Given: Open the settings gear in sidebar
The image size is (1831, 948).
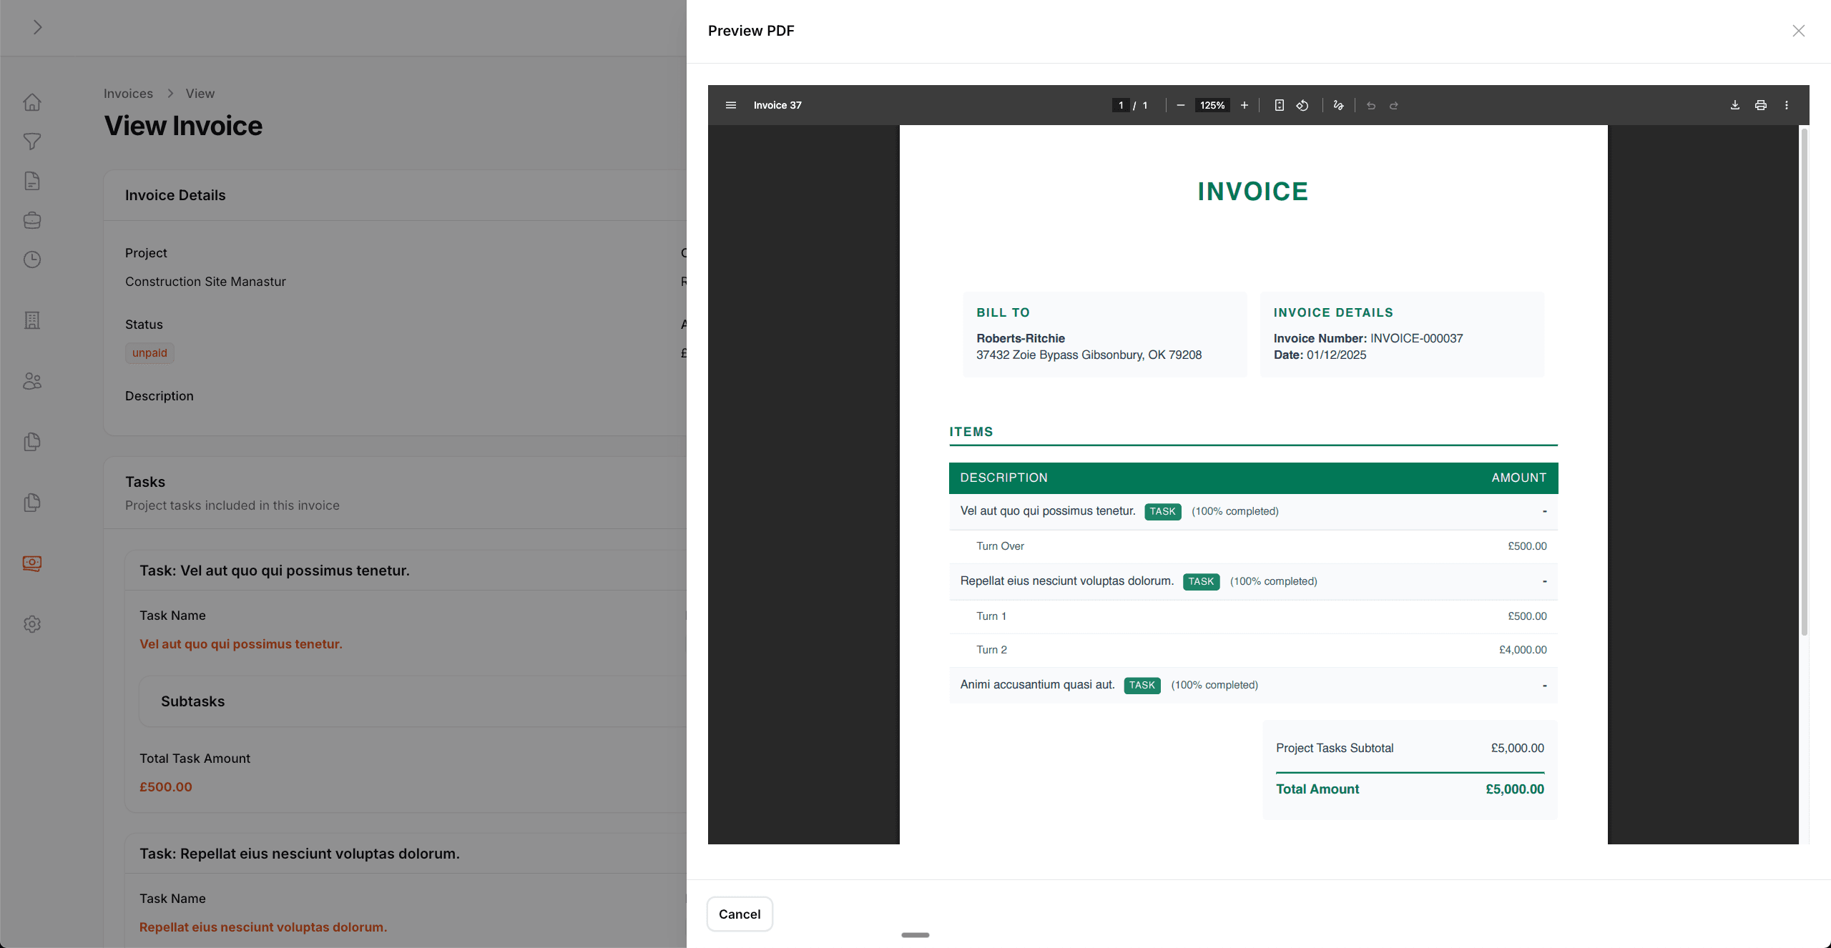Looking at the screenshot, I should tap(32, 624).
